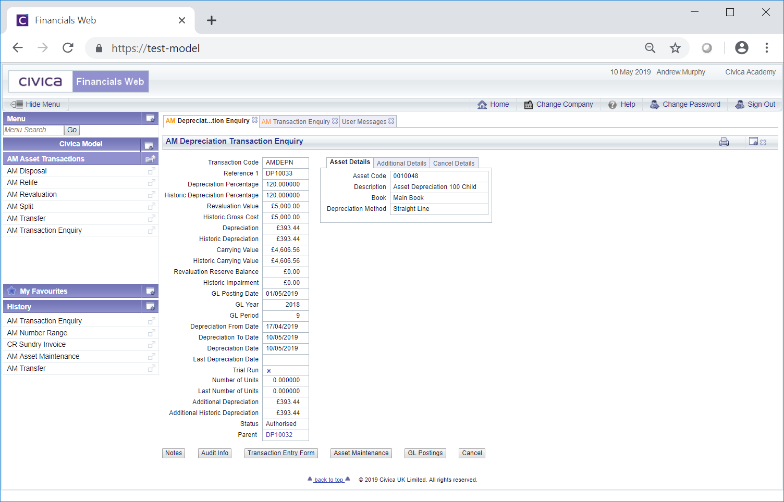
Task: Click the Cancel button
Action: 472,453
